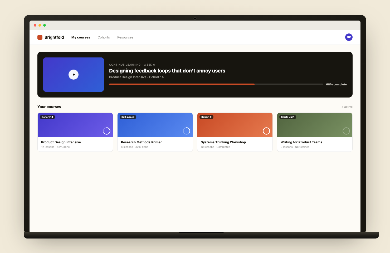Click the blue featured video thumbnail
390x253 pixels.
click(74, 75)
